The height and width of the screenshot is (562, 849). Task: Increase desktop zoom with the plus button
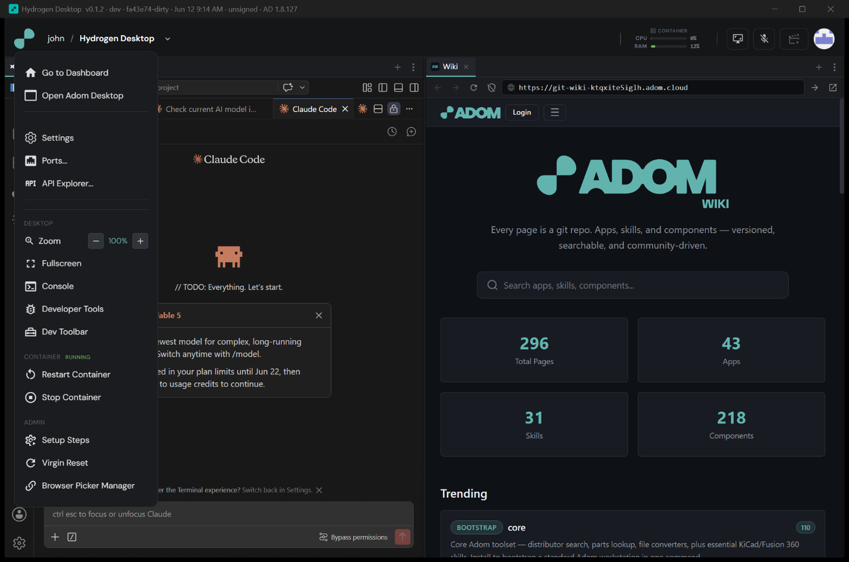coord(140,241)
